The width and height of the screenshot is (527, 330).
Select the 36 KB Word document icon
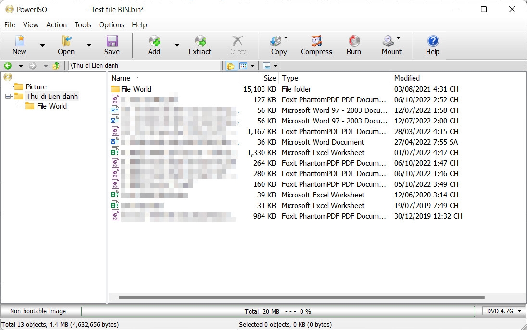[x=115, y=142]
